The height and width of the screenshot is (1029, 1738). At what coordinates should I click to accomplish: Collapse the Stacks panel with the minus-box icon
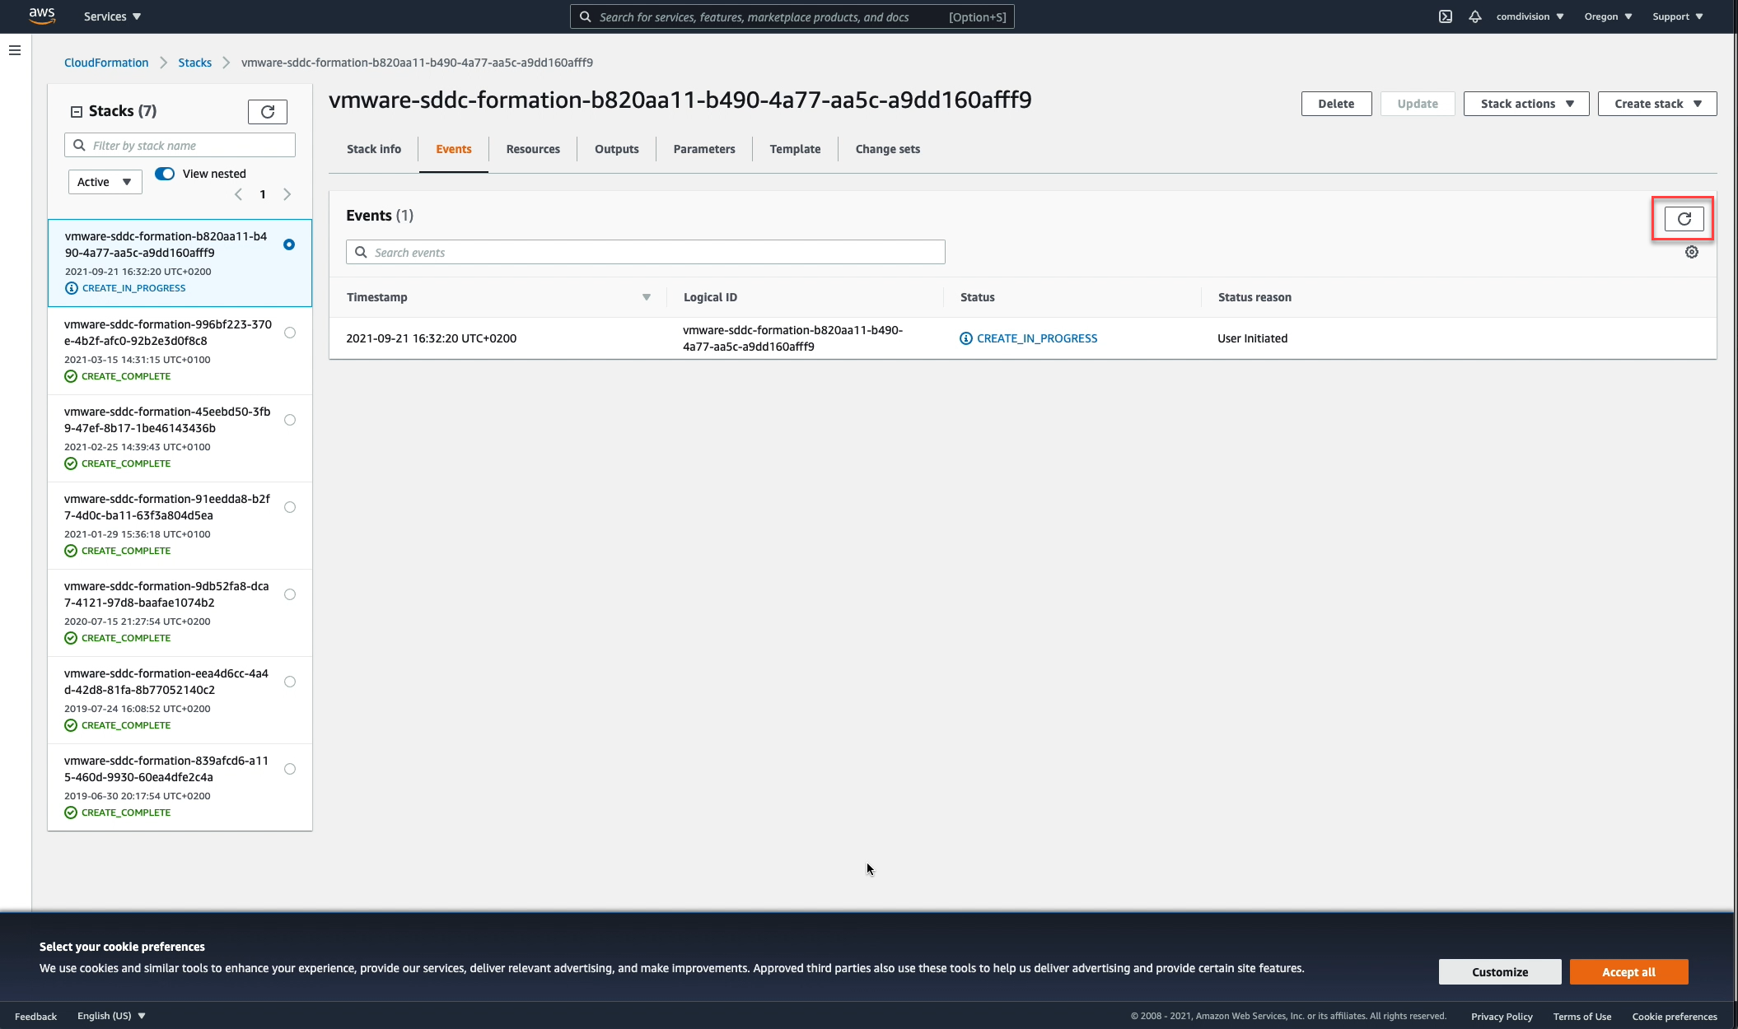[77, 112]
